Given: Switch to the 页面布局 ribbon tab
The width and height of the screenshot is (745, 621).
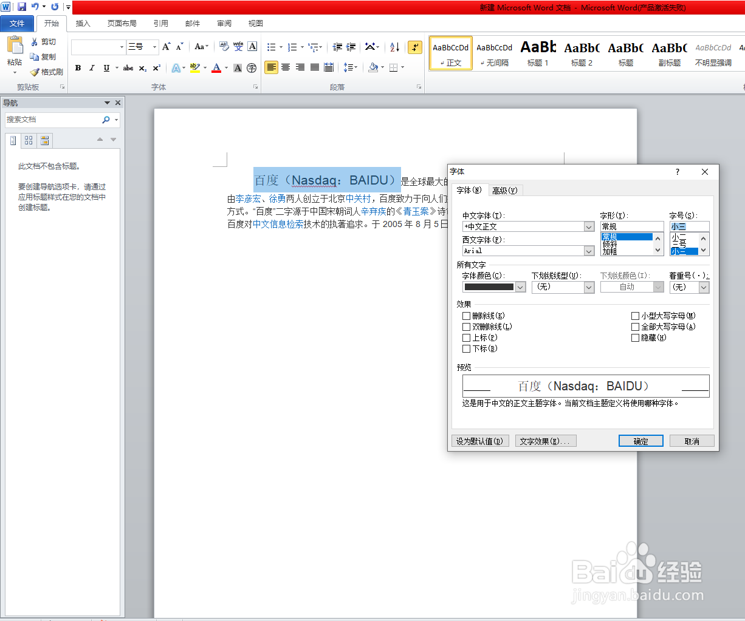Looking at the screenshot, I should coord(122,23).
